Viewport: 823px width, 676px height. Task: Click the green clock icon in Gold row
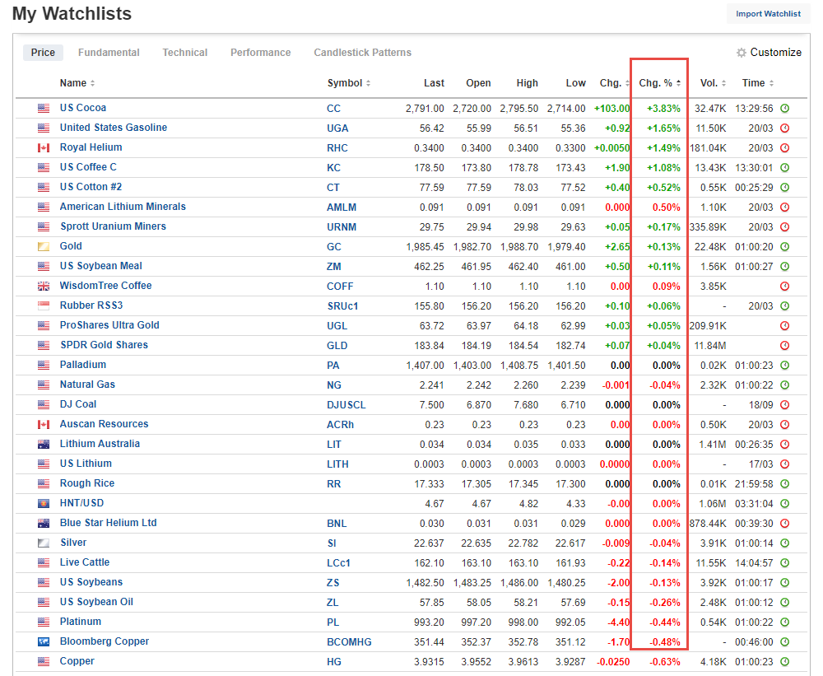click(x=784, y=247)
